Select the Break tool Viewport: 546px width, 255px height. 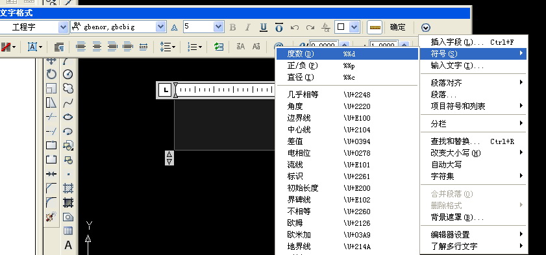(51, 160)
